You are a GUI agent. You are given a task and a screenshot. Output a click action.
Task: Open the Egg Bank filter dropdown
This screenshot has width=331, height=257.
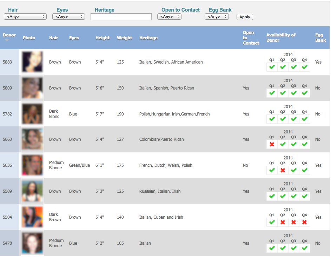[217, 17]
